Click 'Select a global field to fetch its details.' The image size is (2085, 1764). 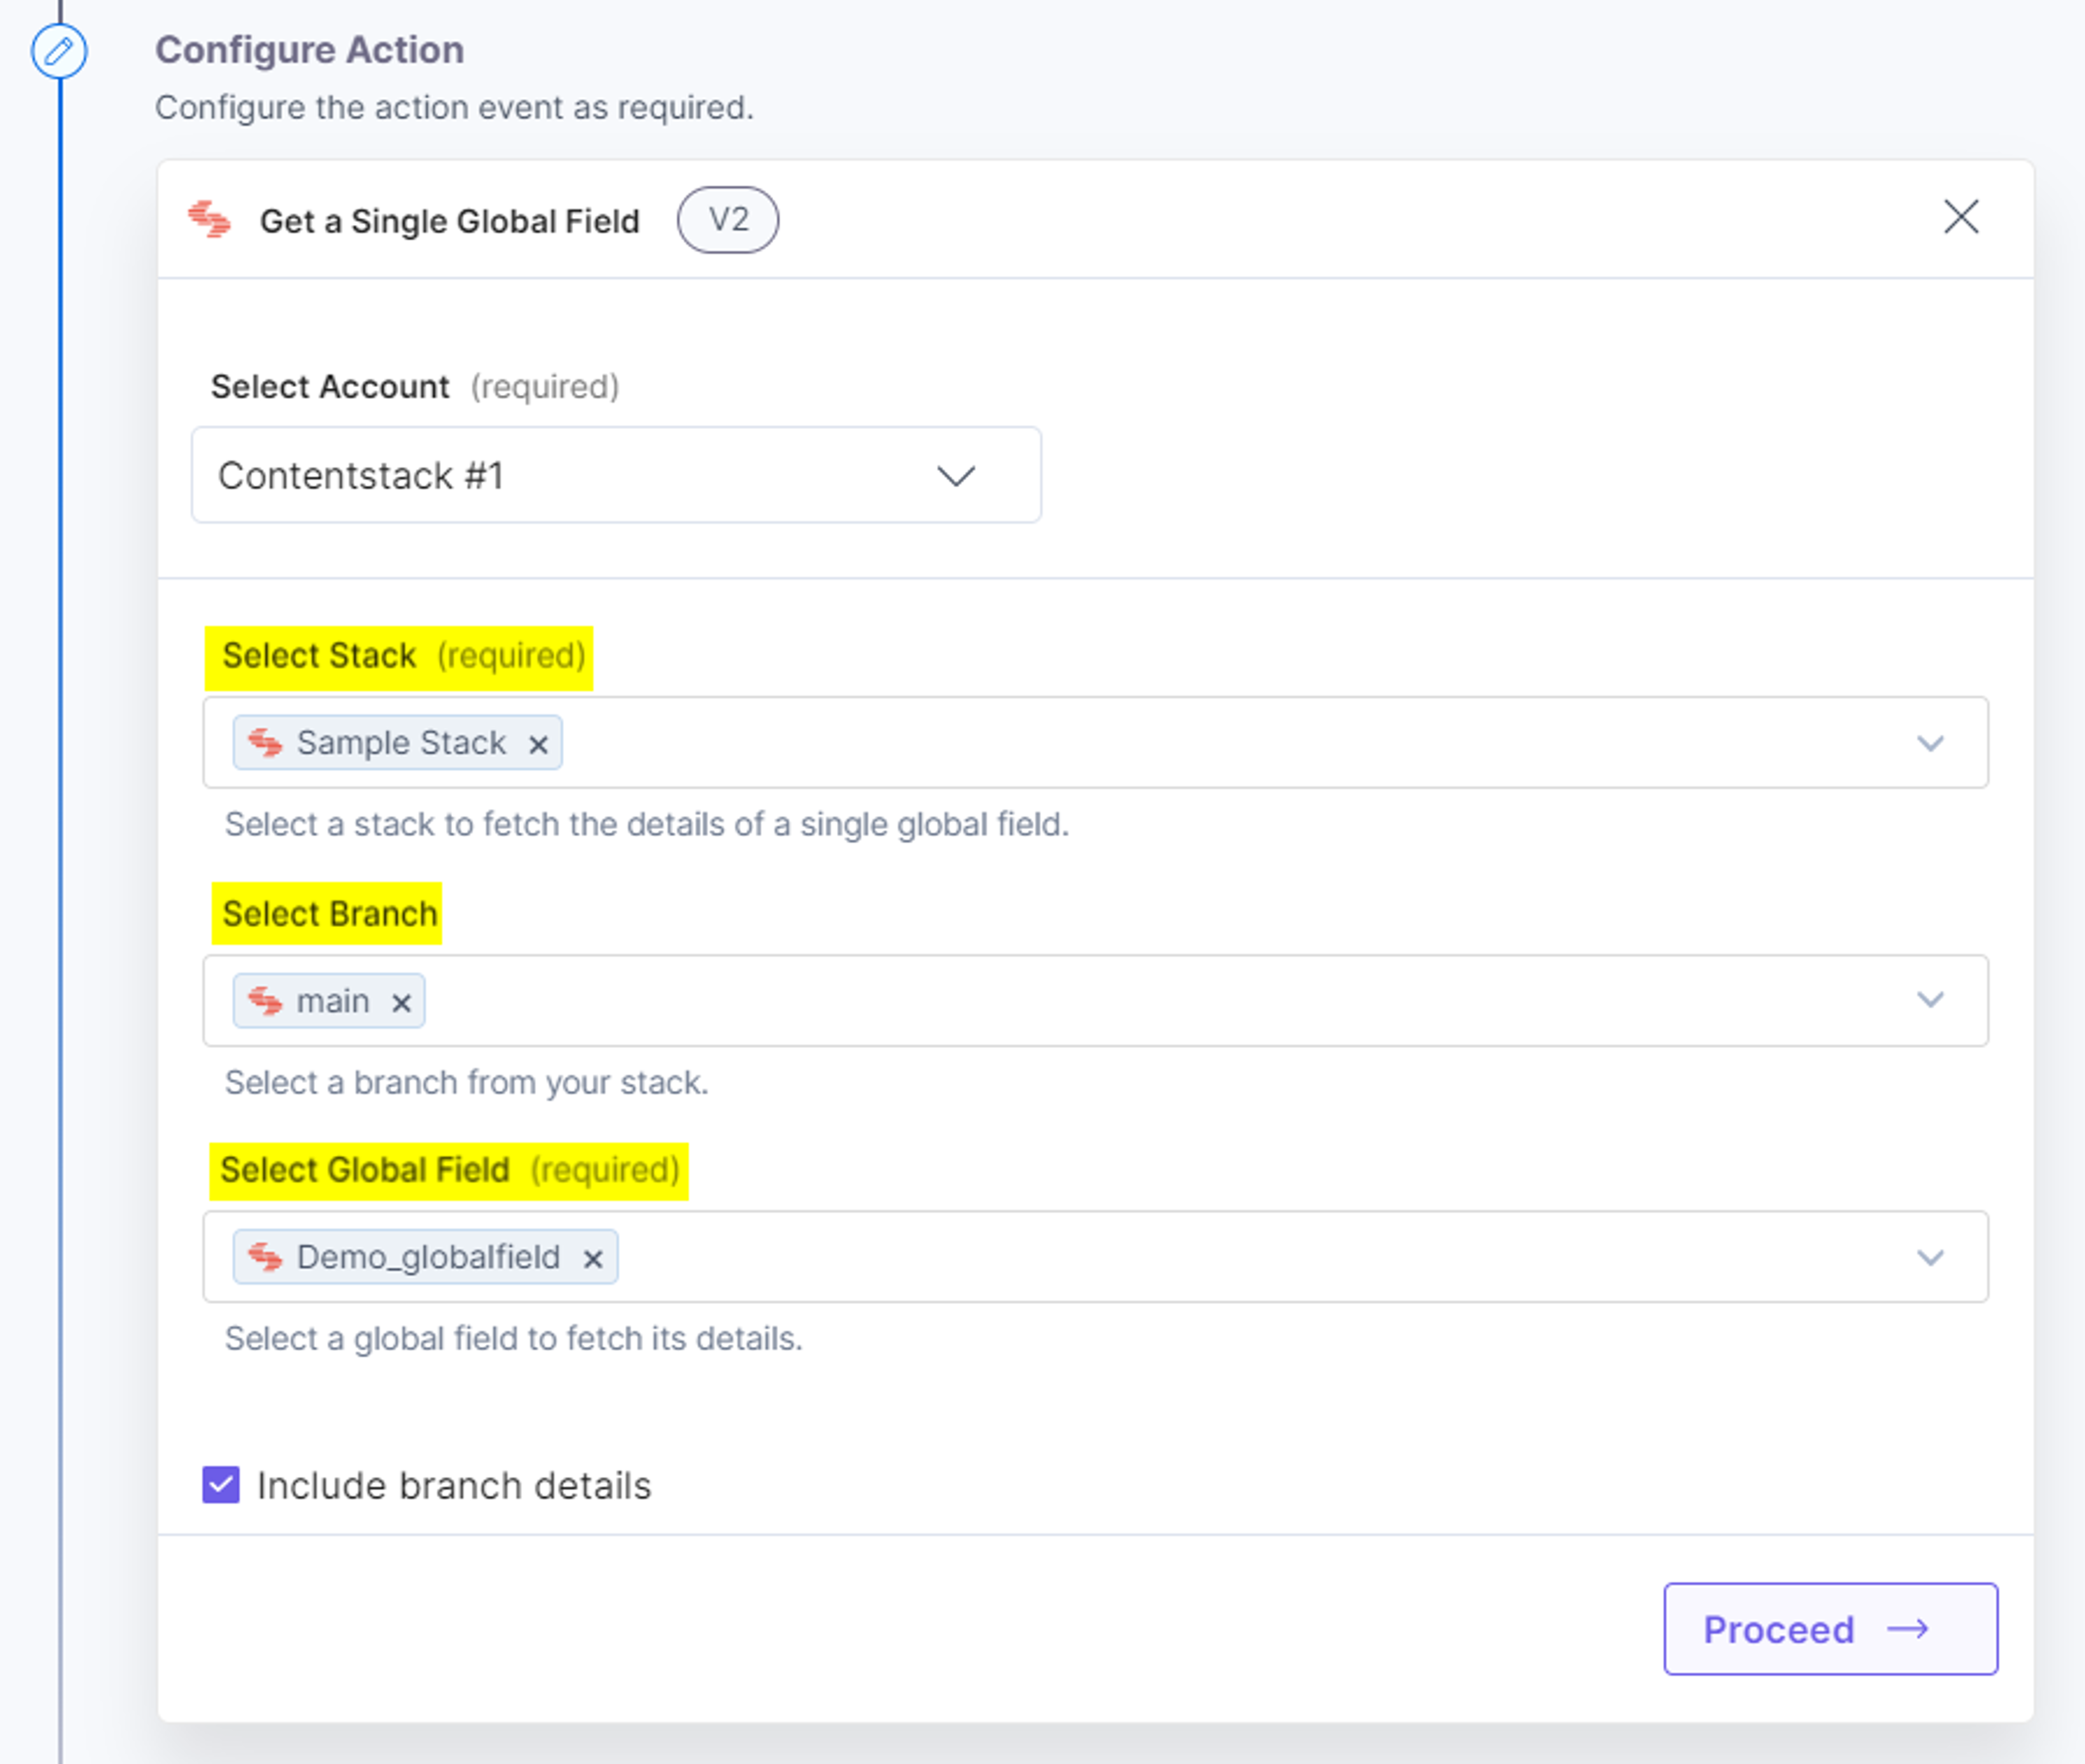(513, 1339)
